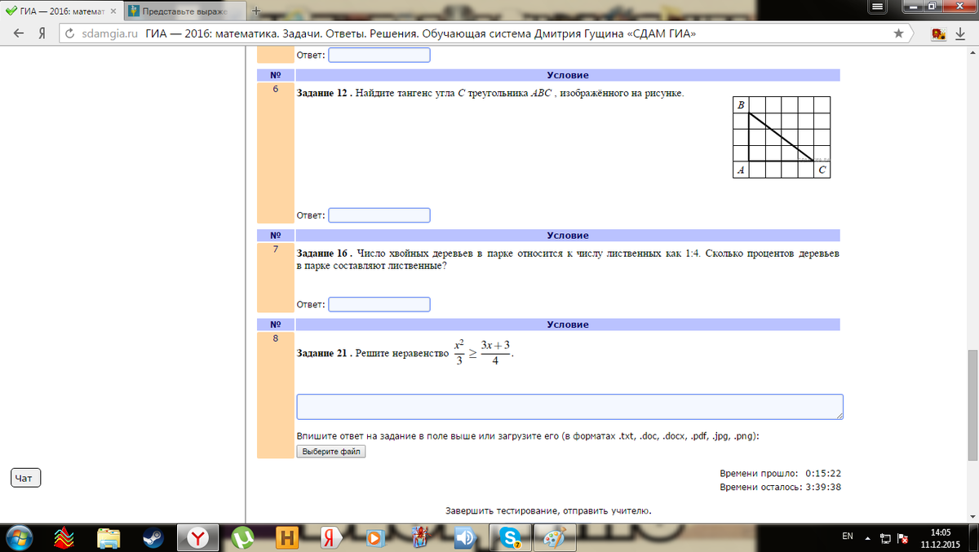Open the browser extension icon next to downloads
Viewport: 979px width, 552px height.
coord(939,33)
